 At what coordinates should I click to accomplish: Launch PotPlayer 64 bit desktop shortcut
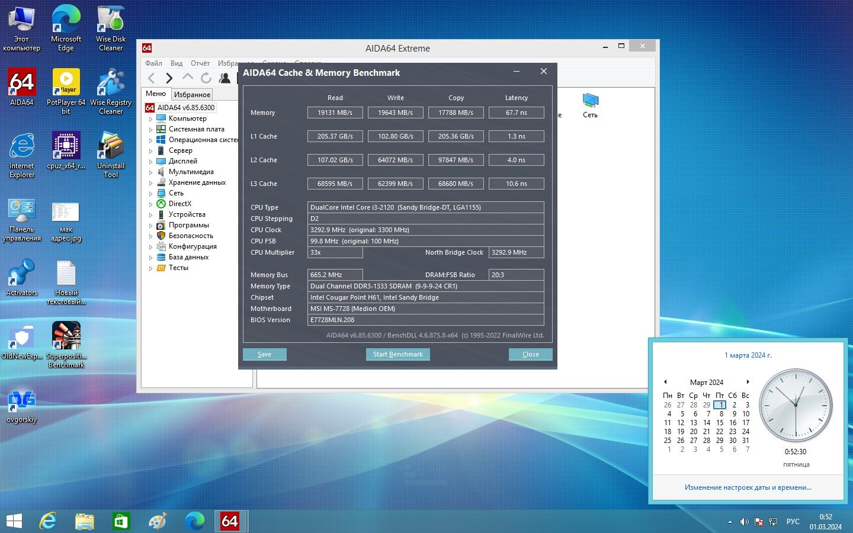click(66, 91)
